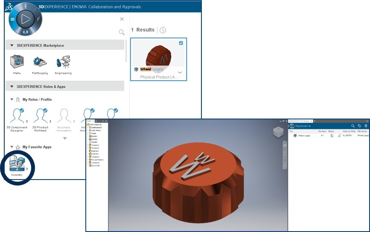Viewport: 370px width, 232px height.
Task: Select the Origin folder in model tree
Action: coord(93,133)
